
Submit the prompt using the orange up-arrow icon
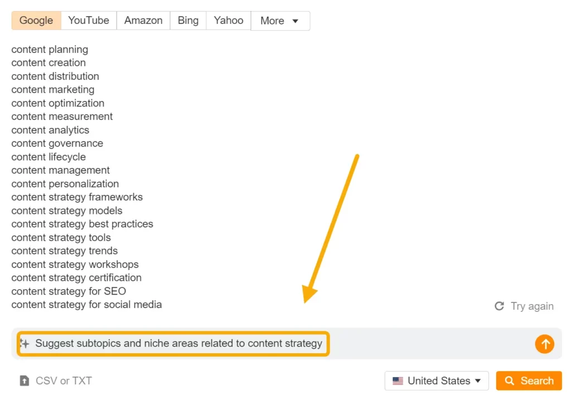point(545,344)
